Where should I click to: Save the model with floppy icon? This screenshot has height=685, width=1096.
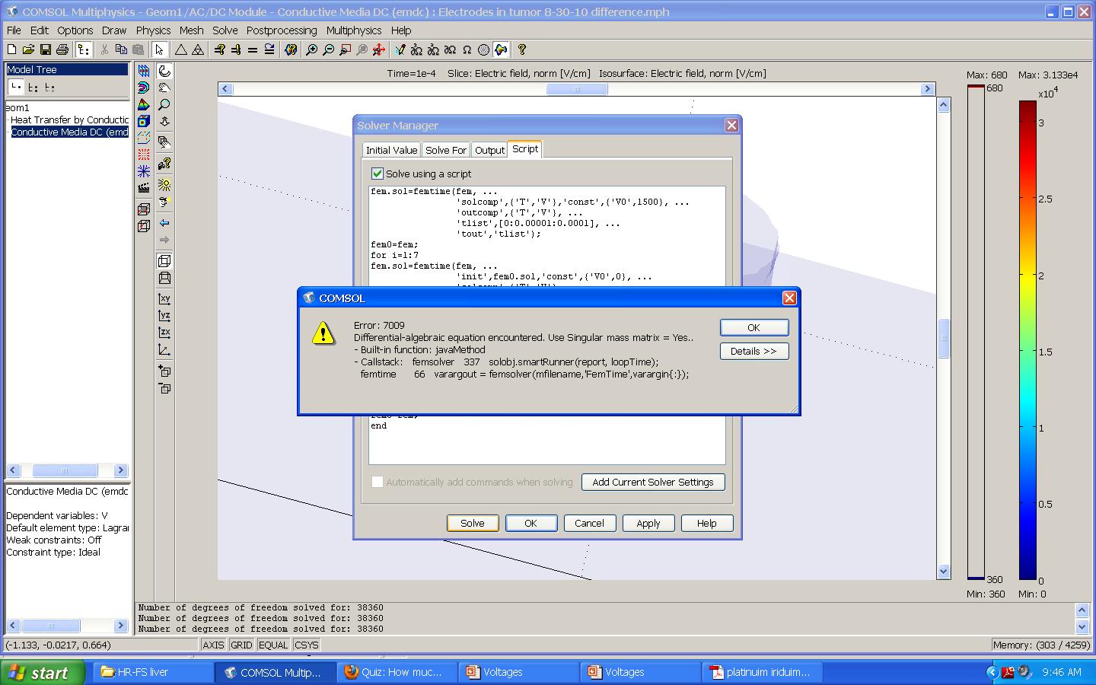[x=45, y=49]
